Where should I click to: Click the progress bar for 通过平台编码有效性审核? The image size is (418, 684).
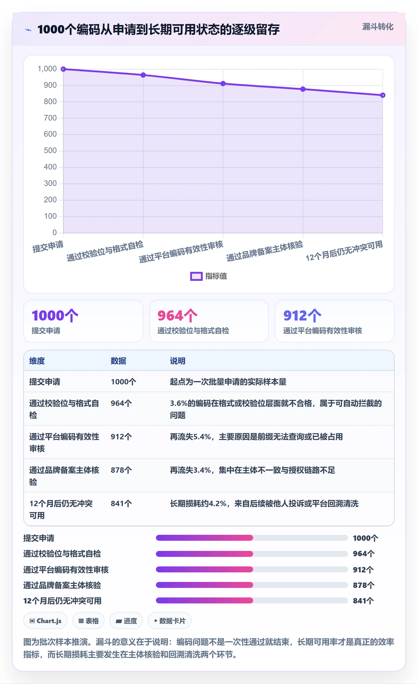point(252,569)
